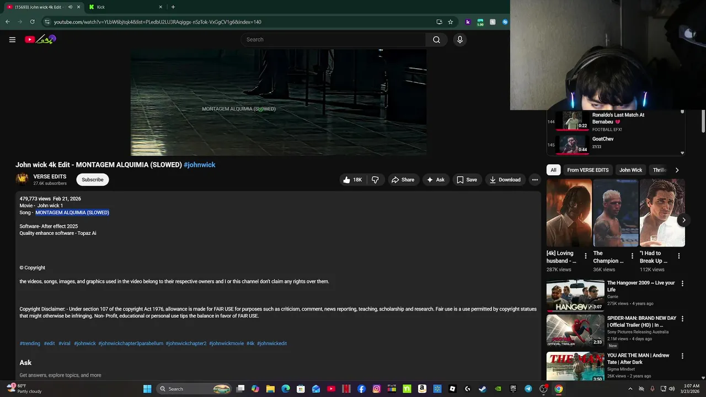Bookmark this page with the star icon

pyautogui.click(x=451, y=22)
